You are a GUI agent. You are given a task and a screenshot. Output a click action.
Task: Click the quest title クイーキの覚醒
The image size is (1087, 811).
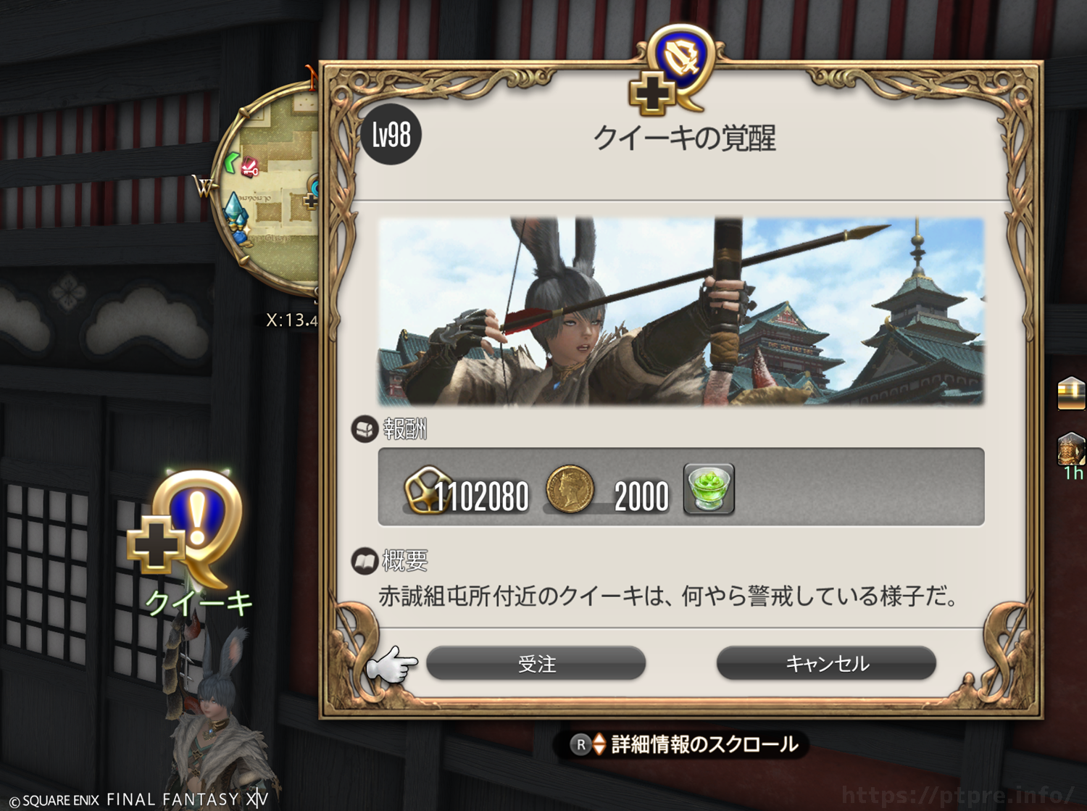click(x=685, y=138)
